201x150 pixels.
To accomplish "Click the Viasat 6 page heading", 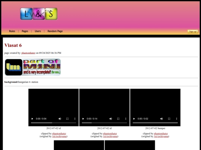I will [13, 45].
